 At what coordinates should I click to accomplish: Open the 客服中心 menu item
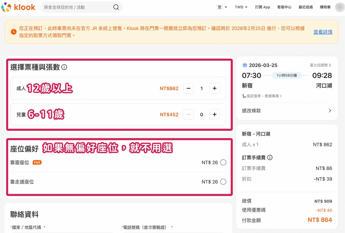[x=284, y=7]
